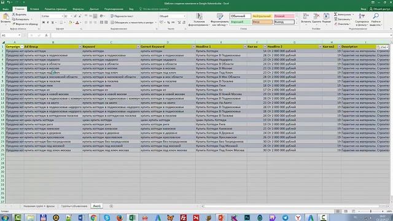Switch to Рецензирование (Review) tab

114,9
